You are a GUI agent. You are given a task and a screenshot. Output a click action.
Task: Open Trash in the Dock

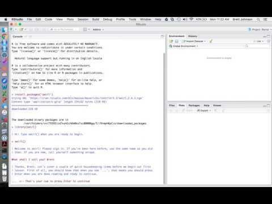point(4,178)
